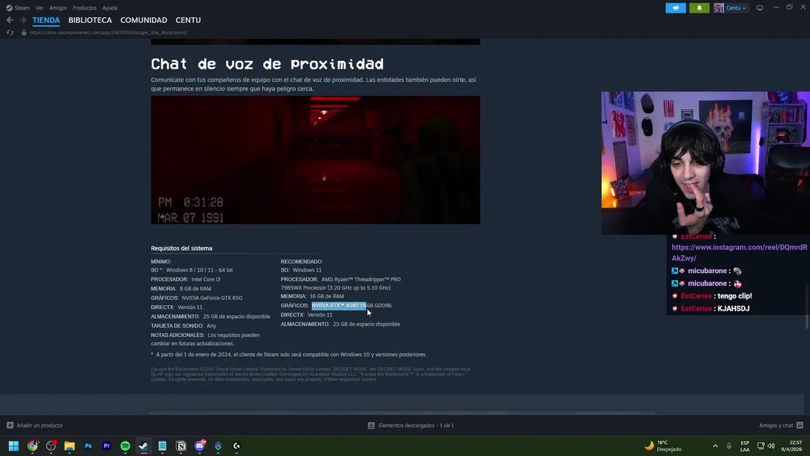Screen dimensions: 810x456
Task: Open clock showing 22:57 9/4/2026
Action: (x=792, y=446)
